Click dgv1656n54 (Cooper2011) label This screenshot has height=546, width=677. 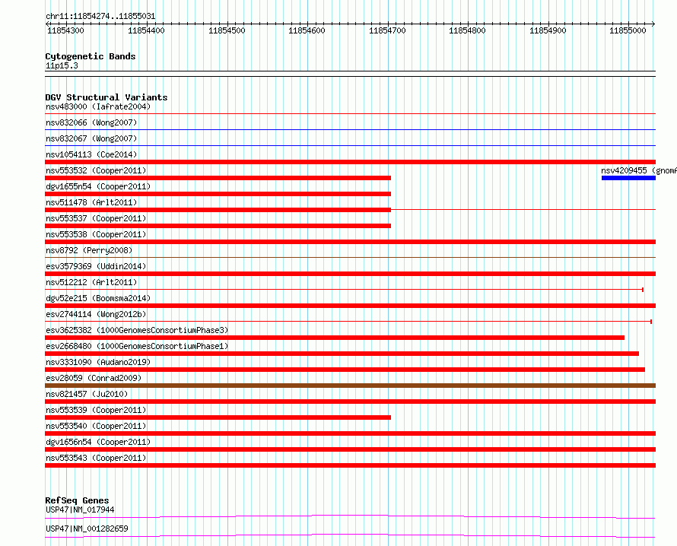click(98, 442)
